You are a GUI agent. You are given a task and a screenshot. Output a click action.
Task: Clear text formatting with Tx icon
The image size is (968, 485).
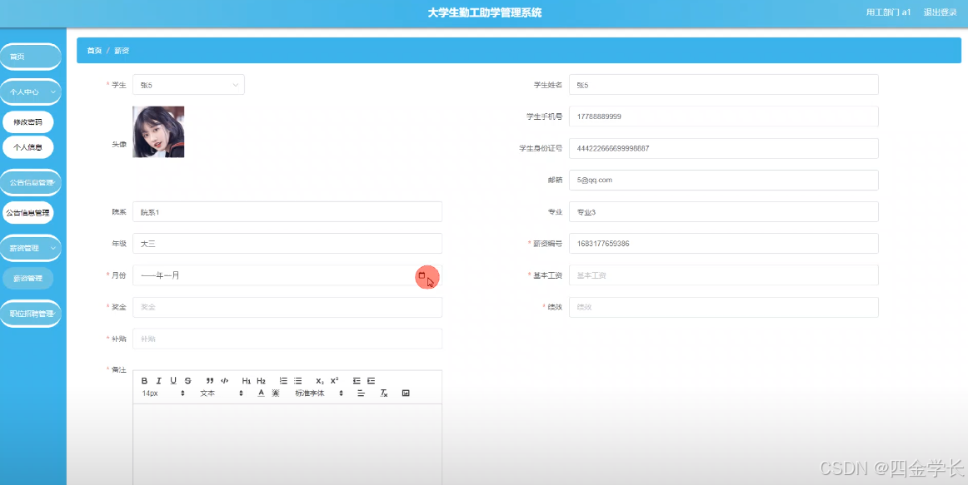pos(384,393)
